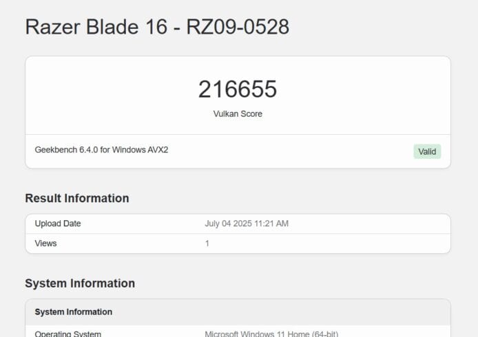The height and width of the screenshot is (337, 478).
Task: Click the System Information section heading
Action: 80,283
